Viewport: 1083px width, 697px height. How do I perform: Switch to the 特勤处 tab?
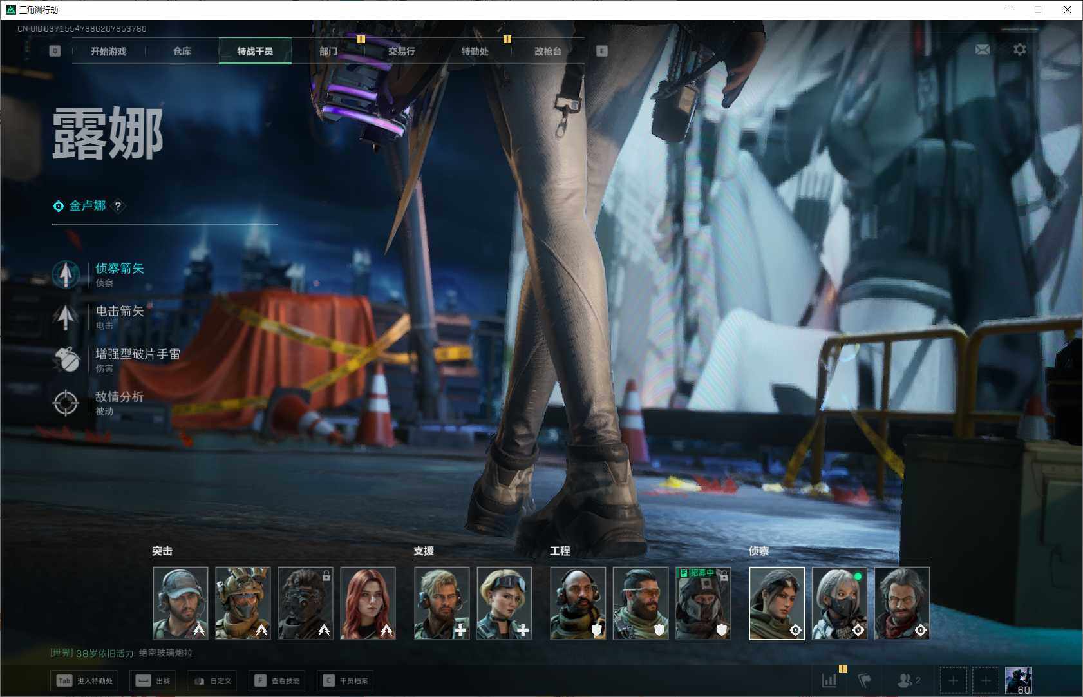(475, 51)
